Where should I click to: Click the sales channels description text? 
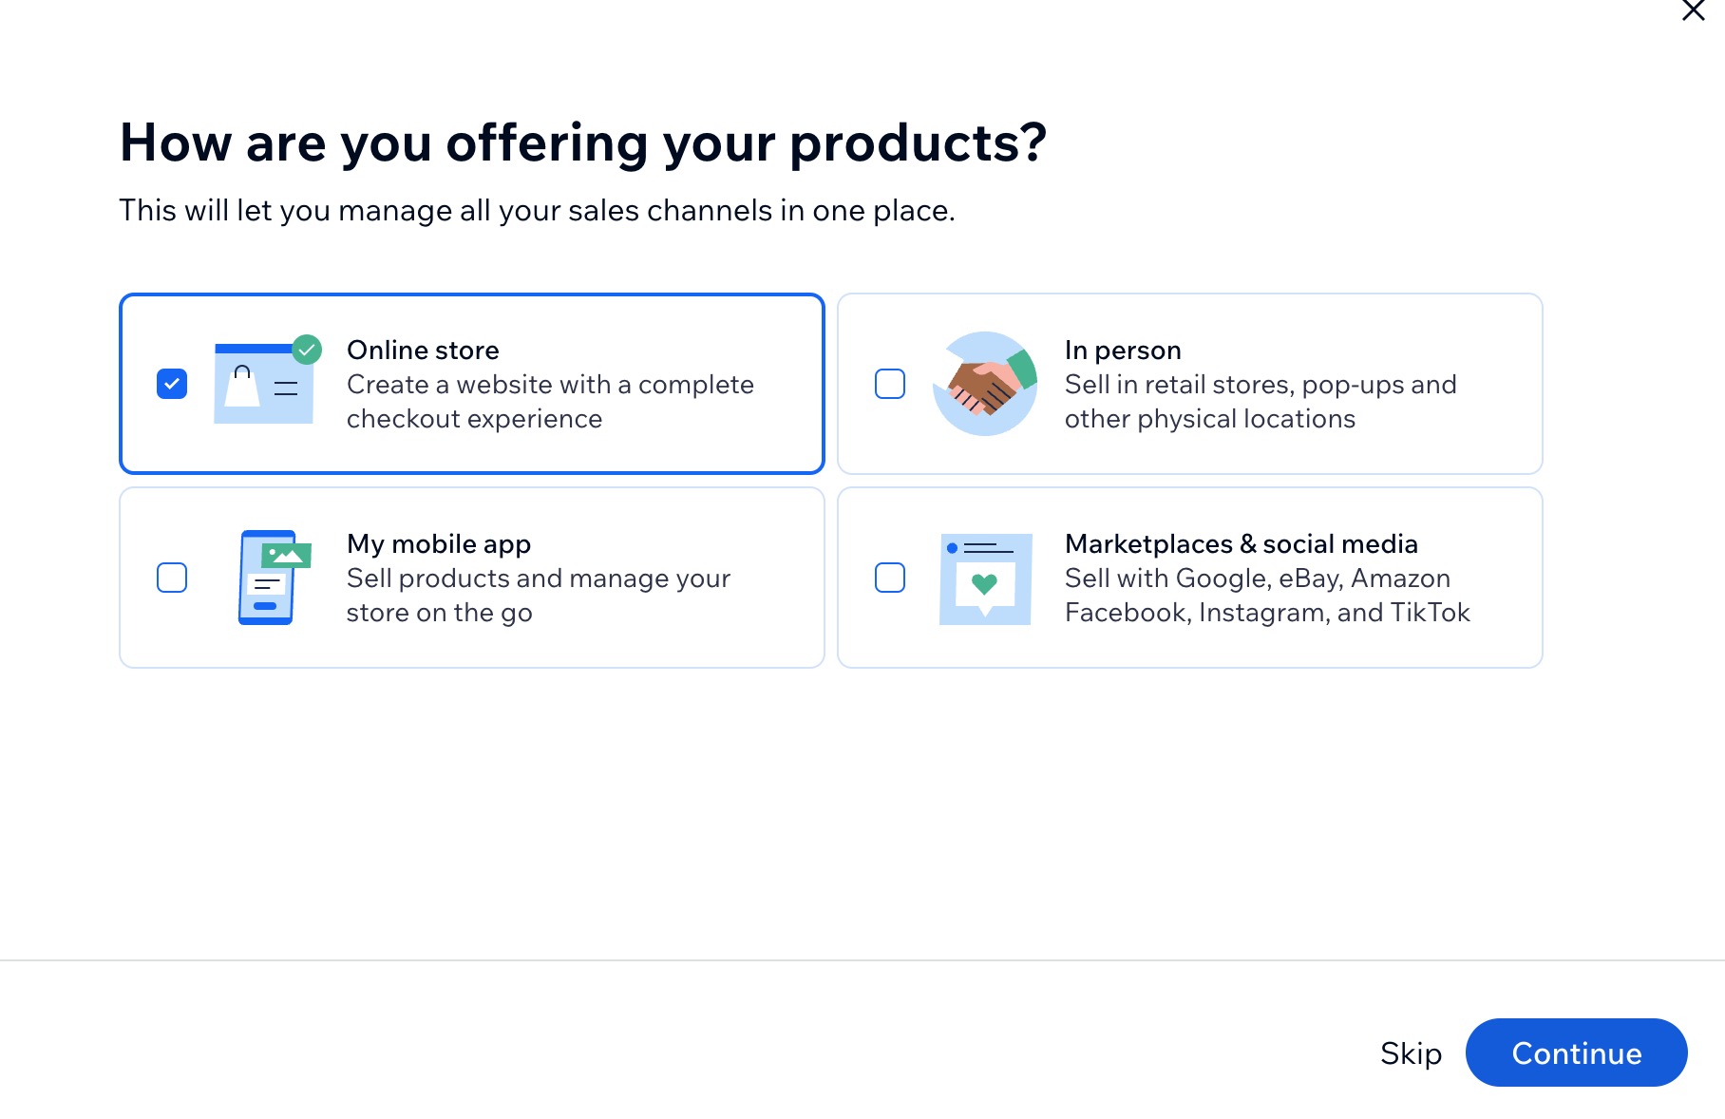pos(538,211)
